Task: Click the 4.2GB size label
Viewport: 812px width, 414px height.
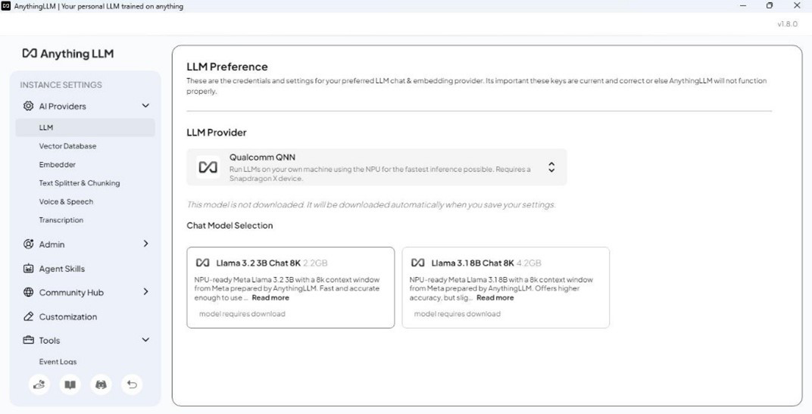Action: point(529,263)
